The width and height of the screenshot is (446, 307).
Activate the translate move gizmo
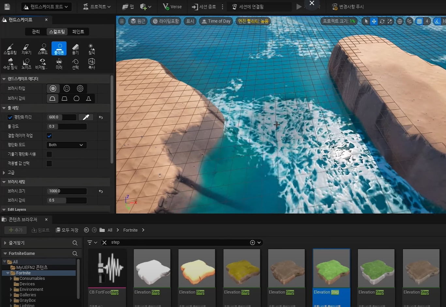coord(374,21)
